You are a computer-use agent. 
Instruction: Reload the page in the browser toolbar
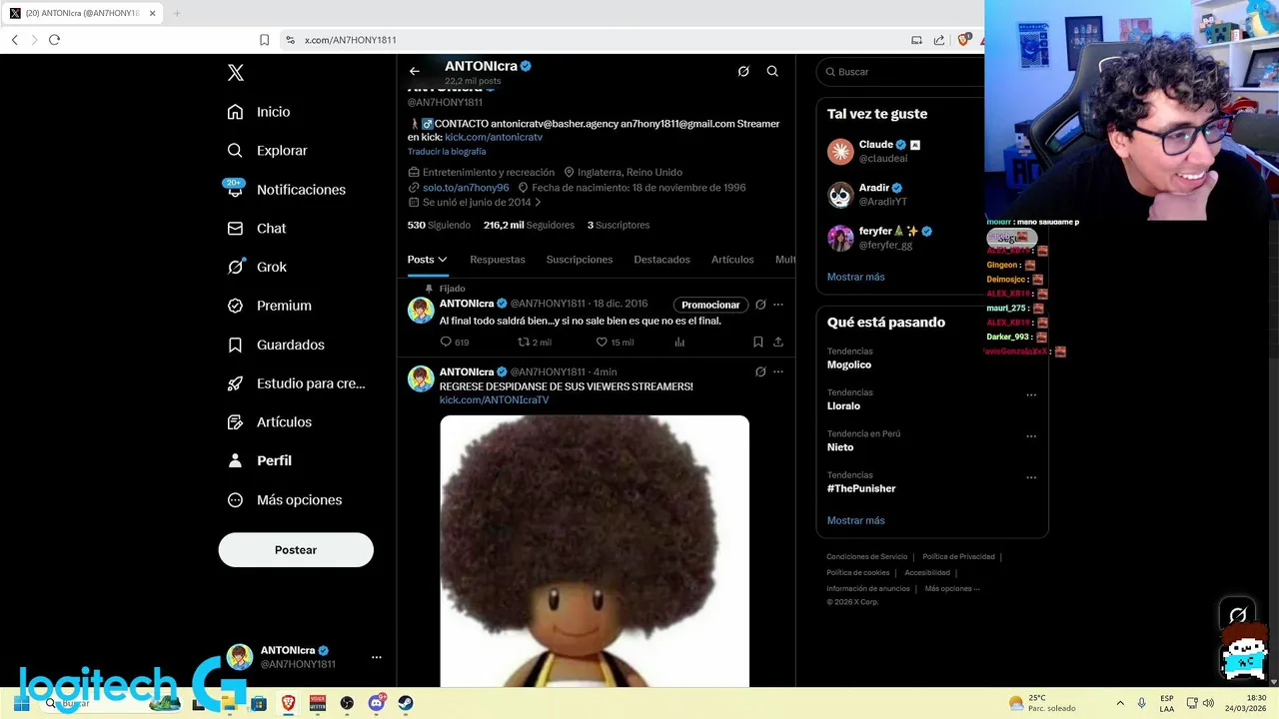[x=54, y=40]
